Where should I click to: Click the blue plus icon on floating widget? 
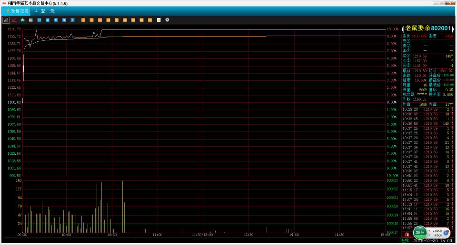(446, 233)
